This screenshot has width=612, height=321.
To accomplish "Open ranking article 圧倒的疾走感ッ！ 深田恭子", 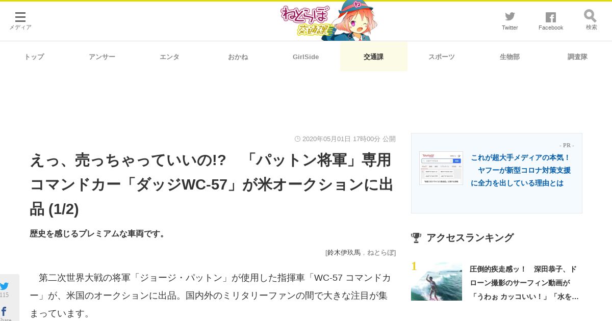I will tap(524, 283).
